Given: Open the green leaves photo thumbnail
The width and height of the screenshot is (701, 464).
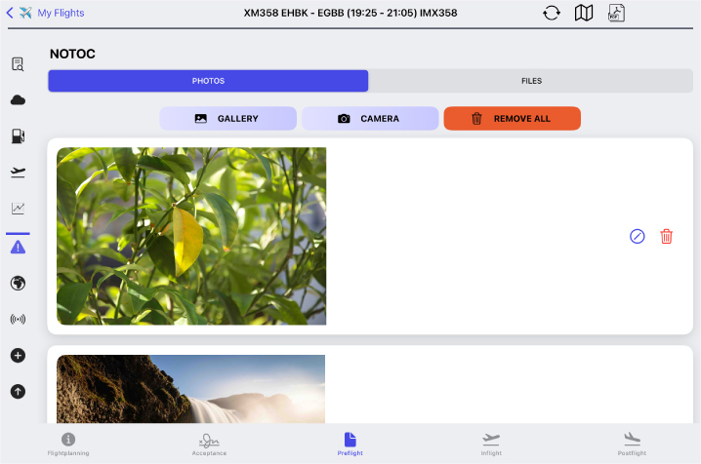Looking at the screenshot, I should (191, 236).
